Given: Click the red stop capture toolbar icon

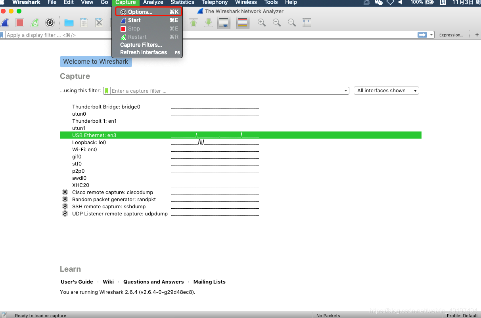Looking at the screenshot, I should [20, 23].
